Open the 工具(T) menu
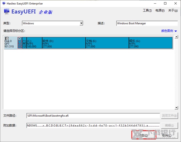Viewport: 181px width, 142px height. pyautogui.click(x=147, y=11)
